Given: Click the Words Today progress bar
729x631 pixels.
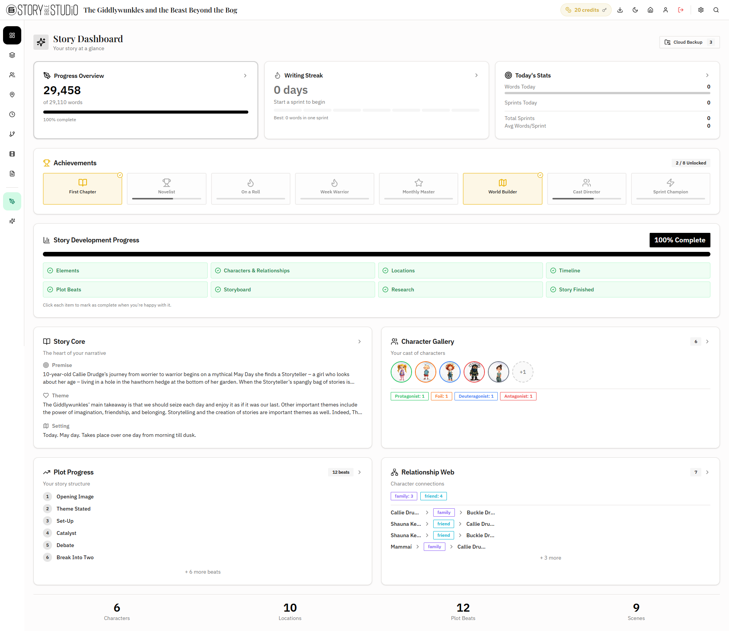Looking at the screenshot, I should (x=607, y=93).
